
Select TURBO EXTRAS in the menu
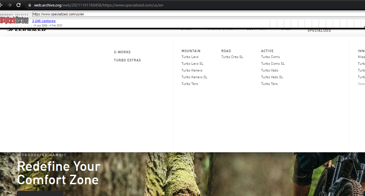[x=127, y=60]
